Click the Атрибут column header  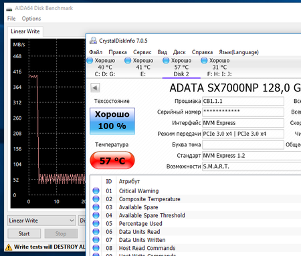(x=129, y=181)
